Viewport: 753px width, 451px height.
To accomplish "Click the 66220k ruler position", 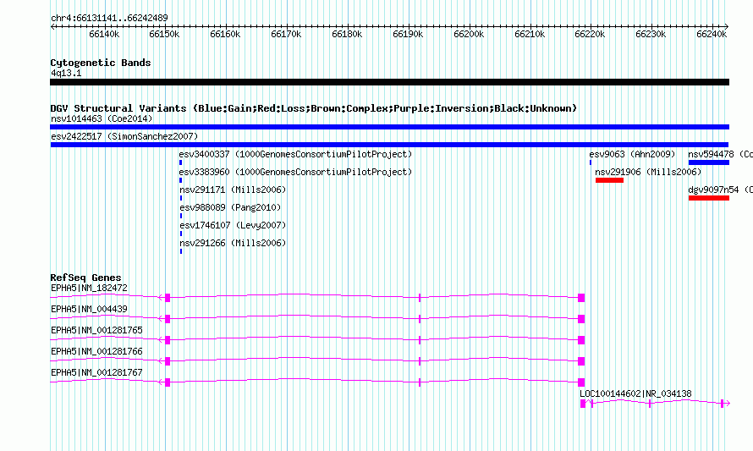I will (591, 34).
